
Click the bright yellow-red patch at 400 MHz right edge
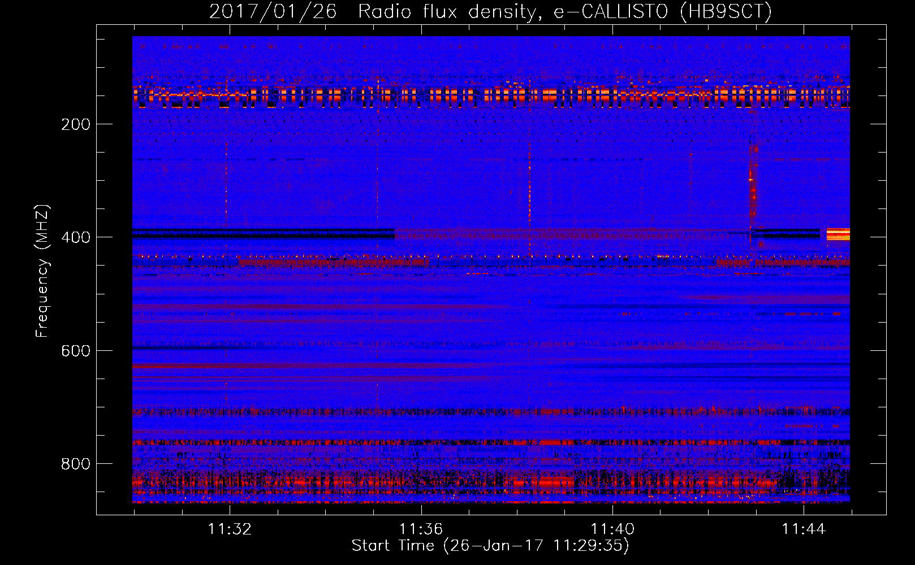point(838,234)
